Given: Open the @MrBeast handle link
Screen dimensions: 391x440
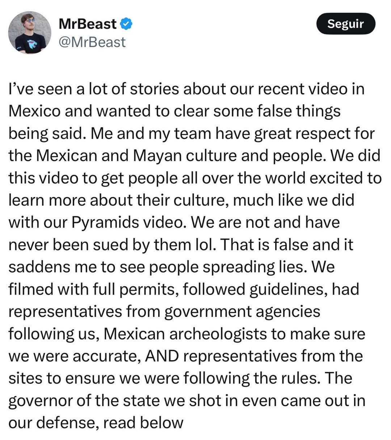Looking at the screenshot, I should click(92, 42).
